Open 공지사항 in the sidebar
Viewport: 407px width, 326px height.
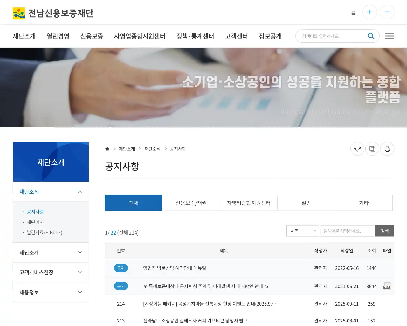[35, 212]
